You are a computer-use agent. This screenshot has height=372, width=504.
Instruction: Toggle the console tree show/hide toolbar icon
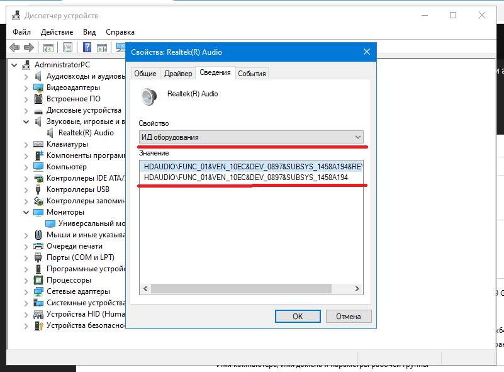coord(48,48)
